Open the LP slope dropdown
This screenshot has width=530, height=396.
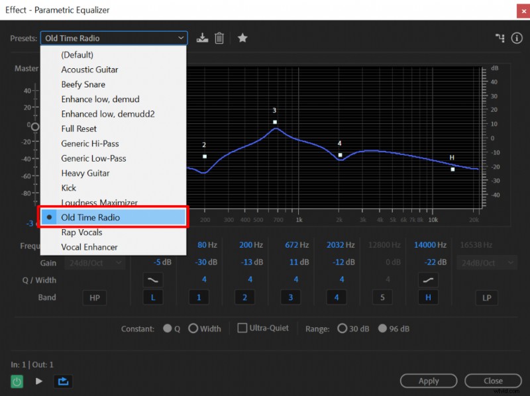coord(487,263)
